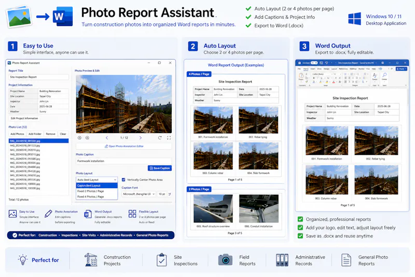Go to previous photo arrow
This screenshot has height=277, width=415.
(x=107, y=138)
